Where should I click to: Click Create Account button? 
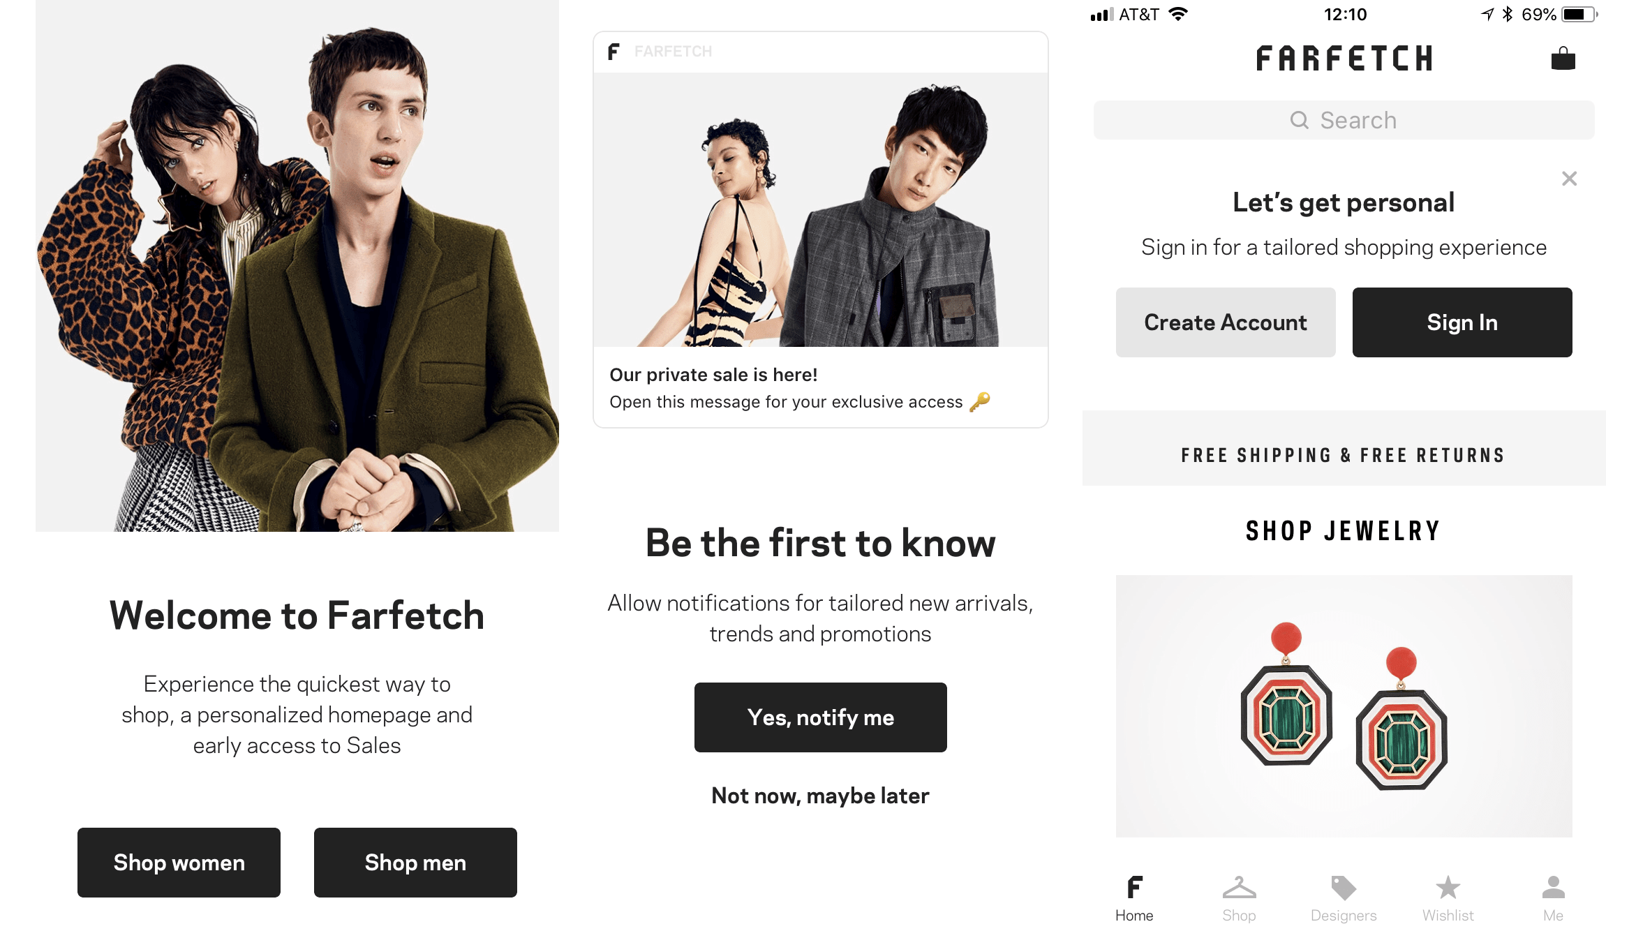click(x=1225, y=323)
